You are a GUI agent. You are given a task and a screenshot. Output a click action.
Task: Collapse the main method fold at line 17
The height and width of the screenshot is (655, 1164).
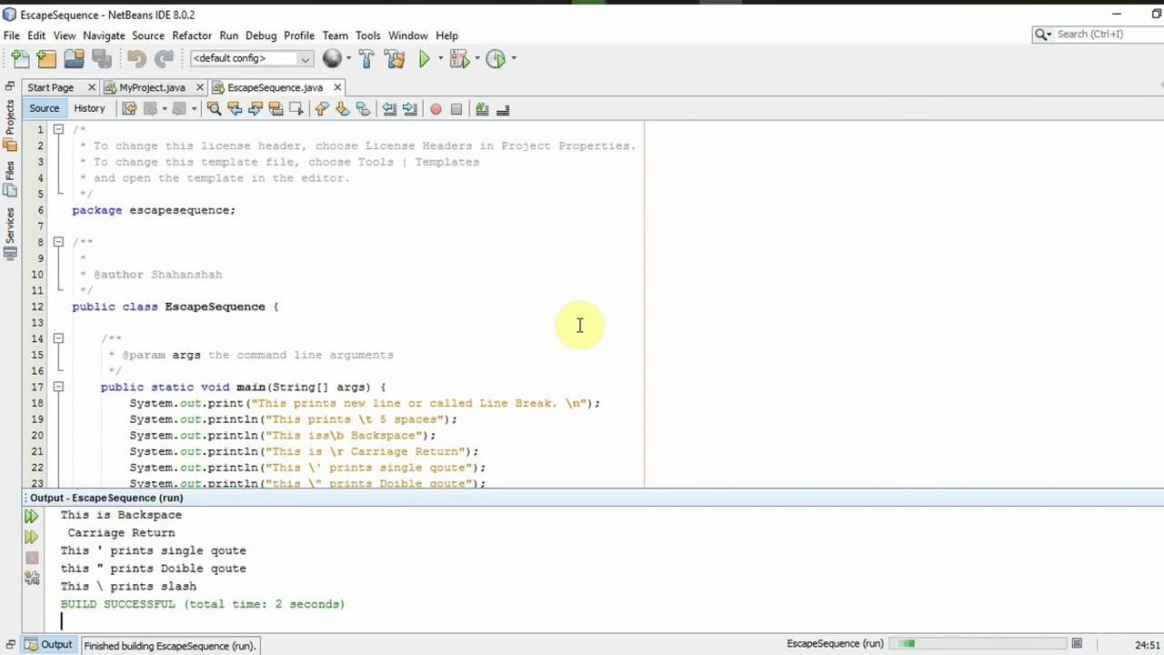click(x=58, y=387)
